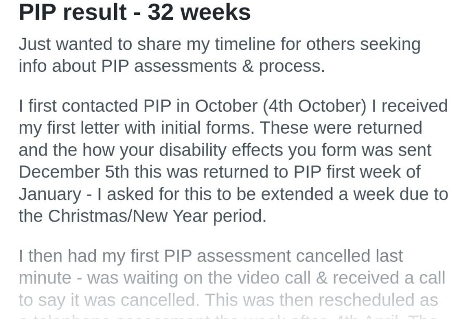
Task: Click the words "I first contacted PIP"
Action: 95,106
